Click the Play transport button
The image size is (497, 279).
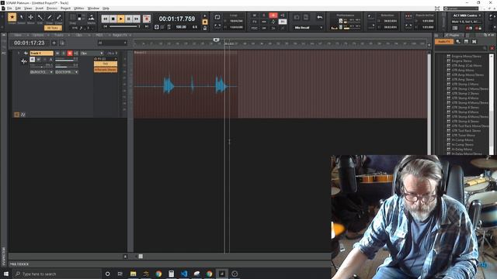pos(121,19)
